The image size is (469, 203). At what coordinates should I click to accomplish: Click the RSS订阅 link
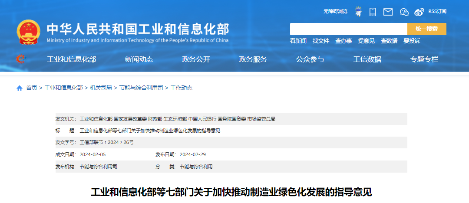(437, 11)
